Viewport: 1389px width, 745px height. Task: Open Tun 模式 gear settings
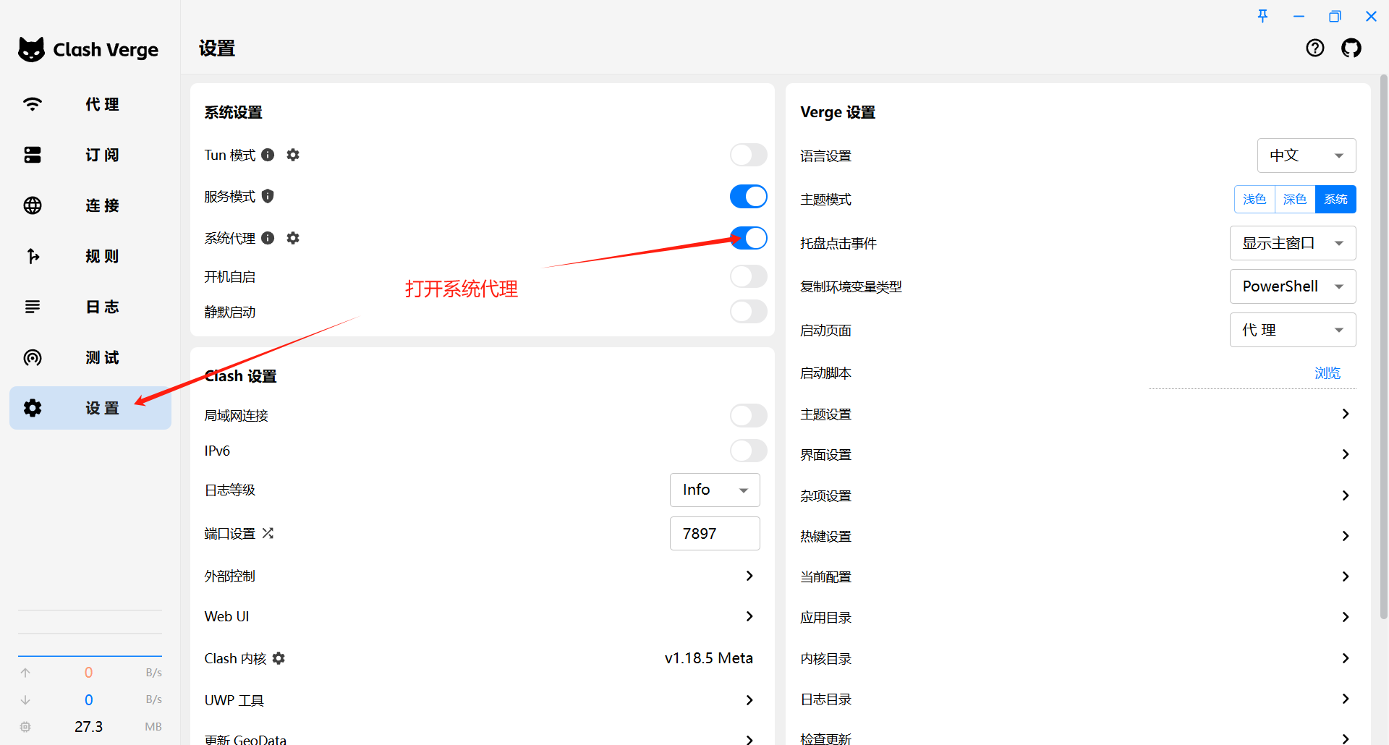pyautogui.click(x=293, y=155)
